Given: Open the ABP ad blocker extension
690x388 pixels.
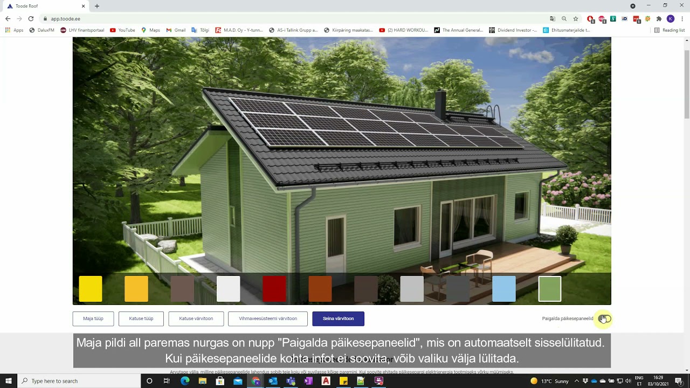Looking at the screenshot, I should 602,19.
